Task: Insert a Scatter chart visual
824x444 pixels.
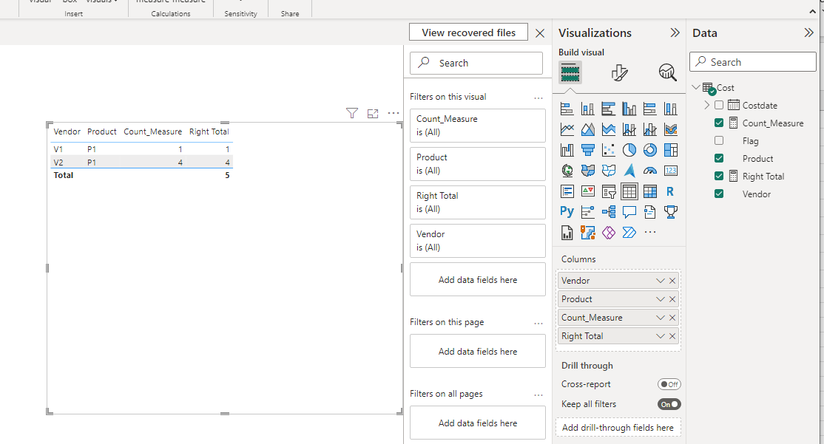Action: click(609, 150)
